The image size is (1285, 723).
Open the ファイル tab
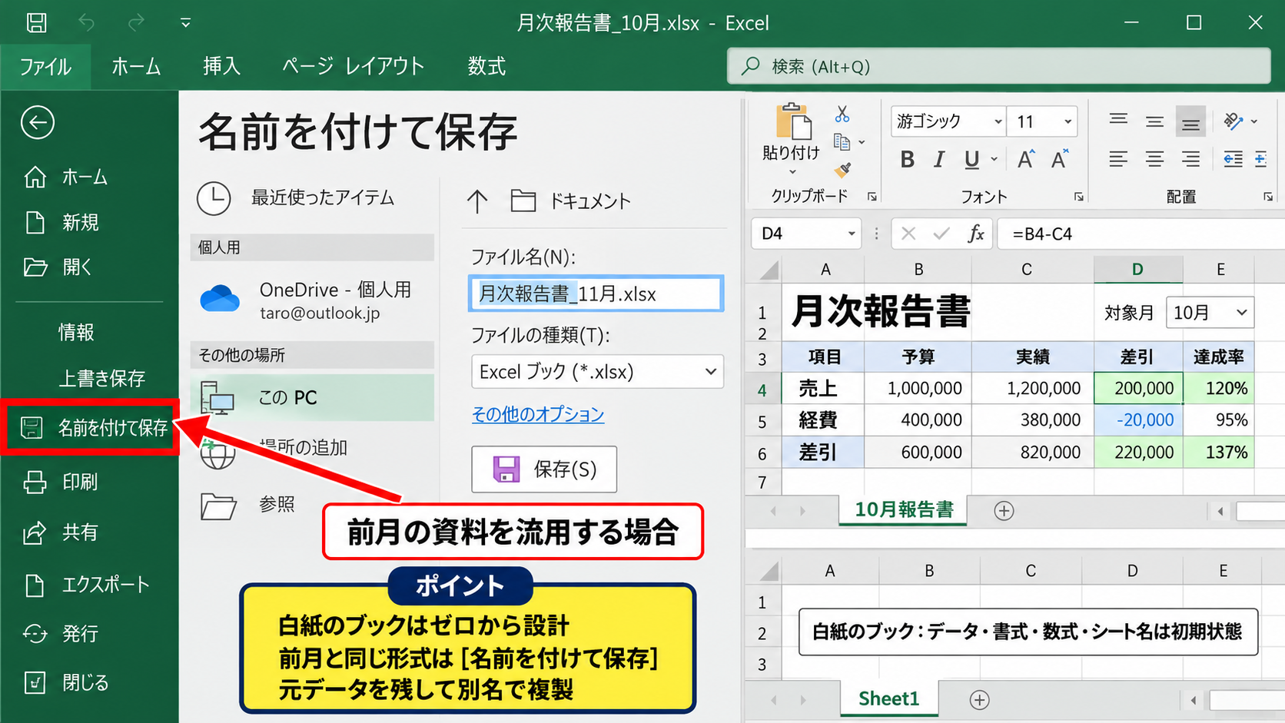tap(45, 67)
